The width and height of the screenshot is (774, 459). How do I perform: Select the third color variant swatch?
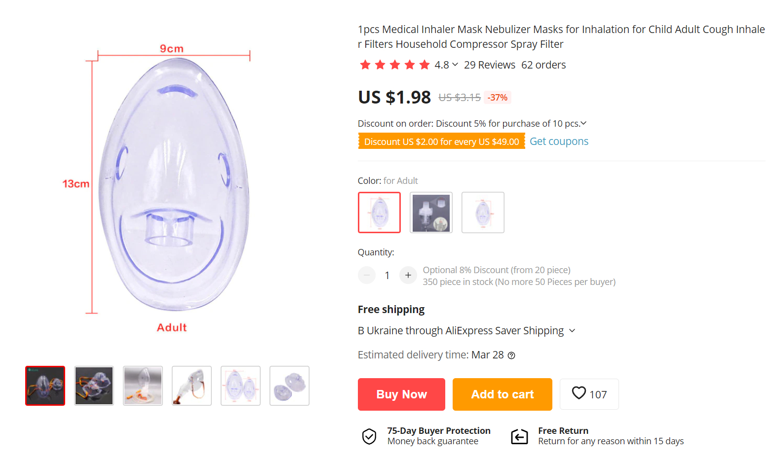tap(483, 212)
